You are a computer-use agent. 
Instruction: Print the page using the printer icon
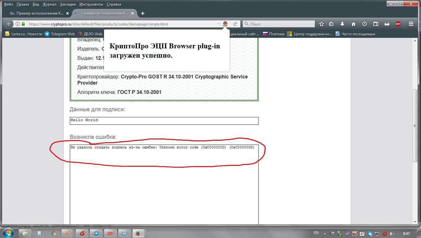387,24
